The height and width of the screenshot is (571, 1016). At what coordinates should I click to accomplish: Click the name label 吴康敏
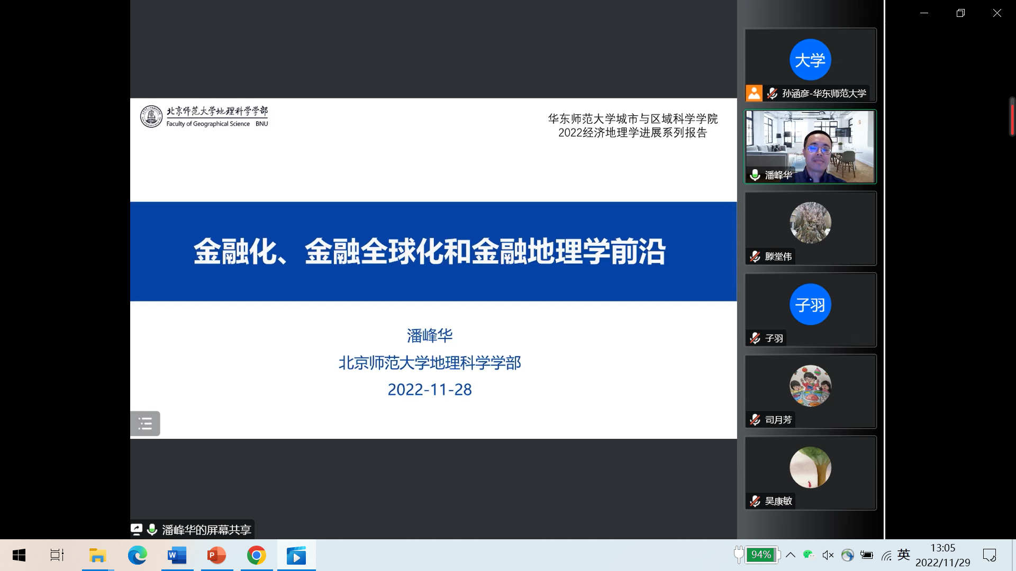pos(778,501)
